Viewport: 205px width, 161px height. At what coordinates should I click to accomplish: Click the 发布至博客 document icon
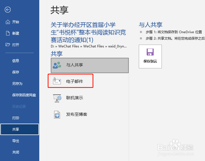pyautogui.click(x=57, y=115)
